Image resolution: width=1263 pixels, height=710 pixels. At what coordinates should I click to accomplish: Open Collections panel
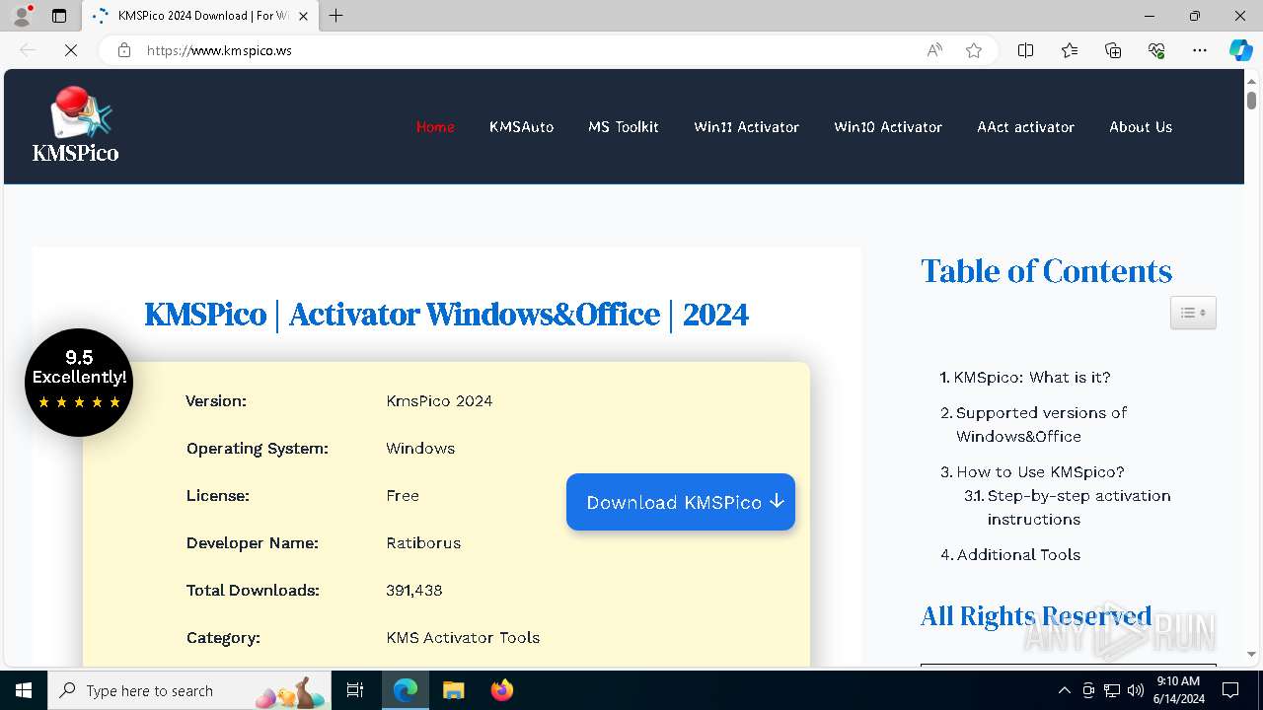pyautogui.click(x=1113, y=50)
